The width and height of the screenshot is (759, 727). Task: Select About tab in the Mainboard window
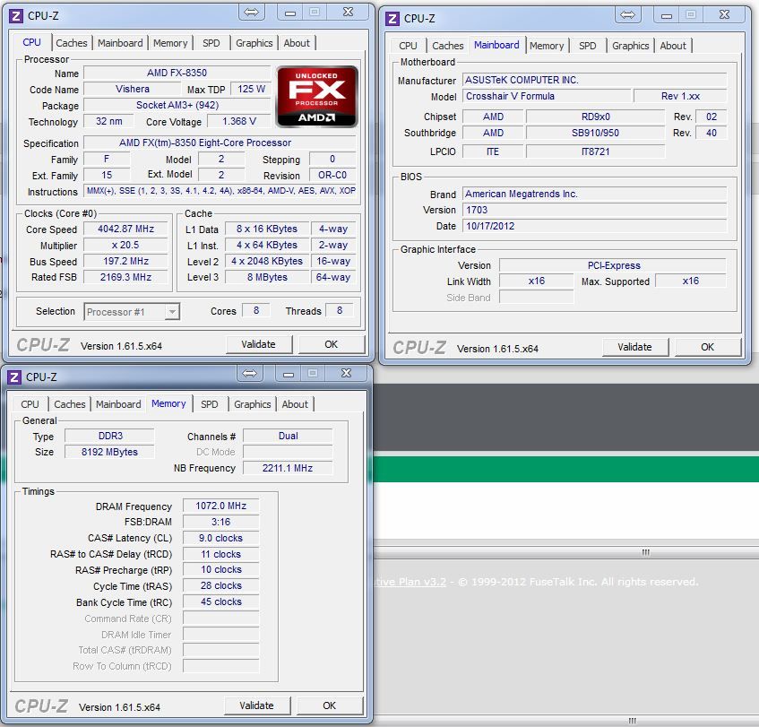coord(673,46)
